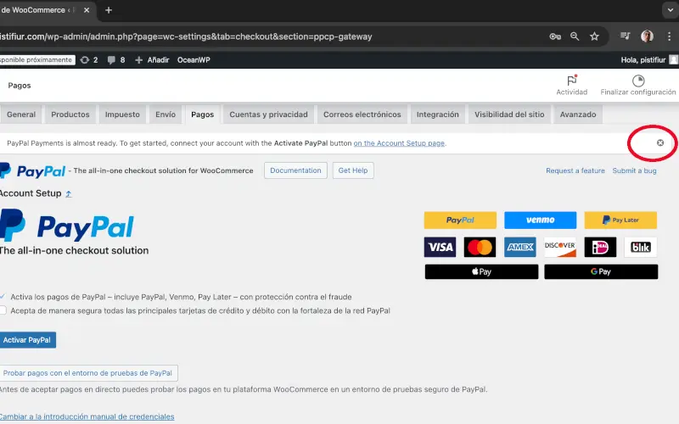679x424 pixels.
Task: Click the 'disponible próximamente' admin bar badge
Action: click(36, 59)
